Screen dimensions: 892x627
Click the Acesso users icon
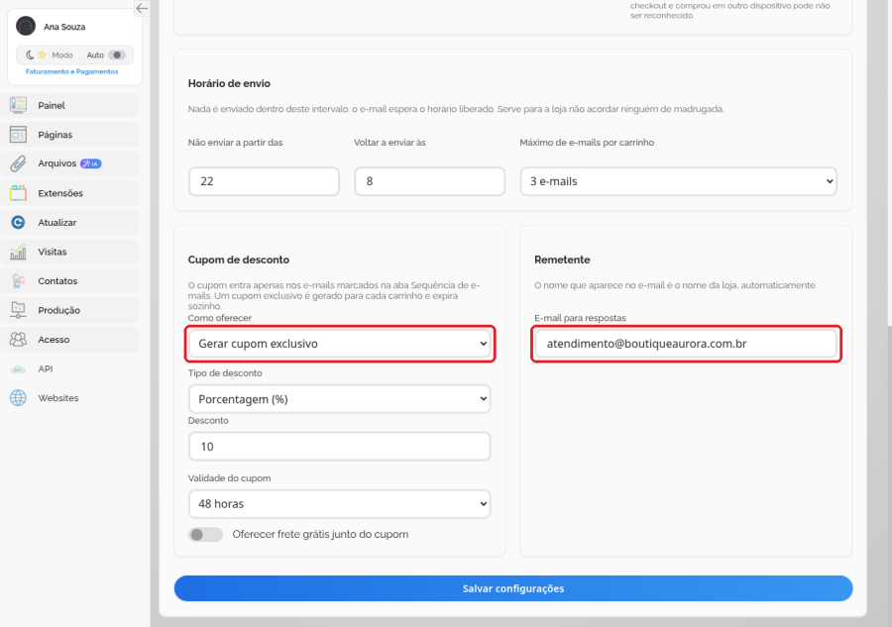tap(18, 340)
